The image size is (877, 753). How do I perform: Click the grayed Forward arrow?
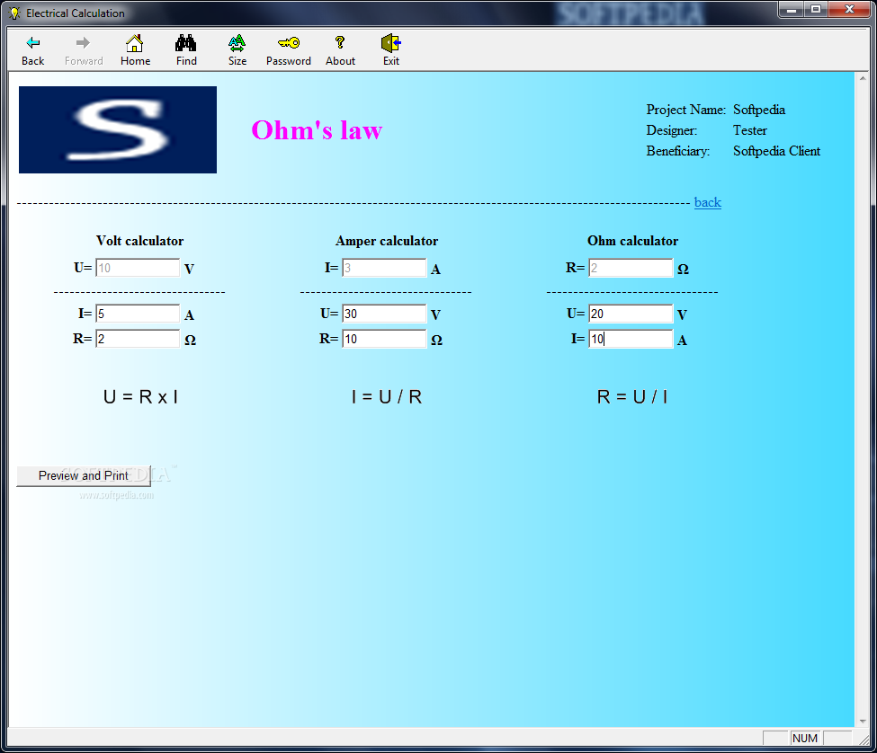coord(84,50)
